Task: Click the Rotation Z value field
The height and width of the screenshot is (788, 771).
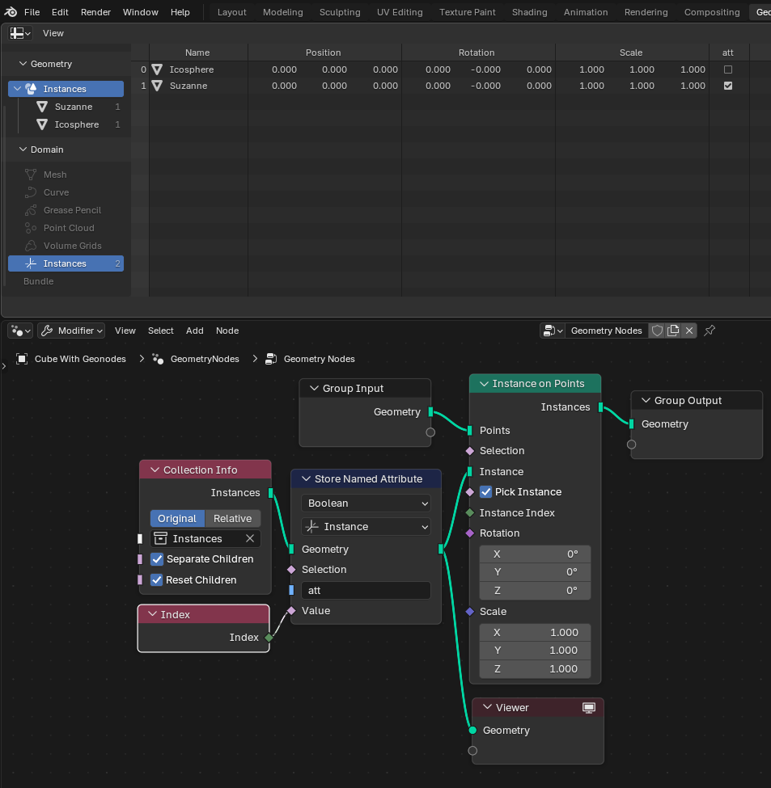Action: tap(535, 591)
